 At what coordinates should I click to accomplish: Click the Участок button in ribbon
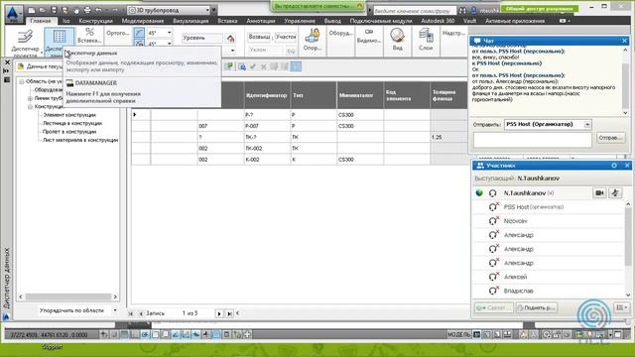point(286,37)
